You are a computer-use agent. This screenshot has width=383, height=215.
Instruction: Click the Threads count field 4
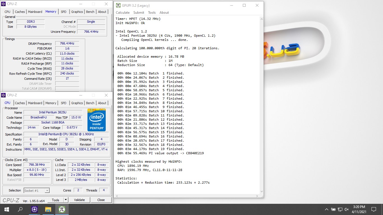[x=104, y=190]
